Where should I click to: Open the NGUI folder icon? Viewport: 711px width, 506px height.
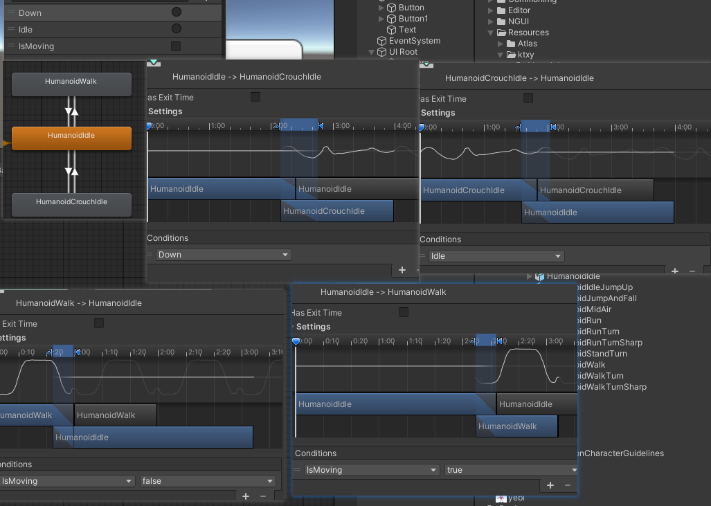coord(501,21)
